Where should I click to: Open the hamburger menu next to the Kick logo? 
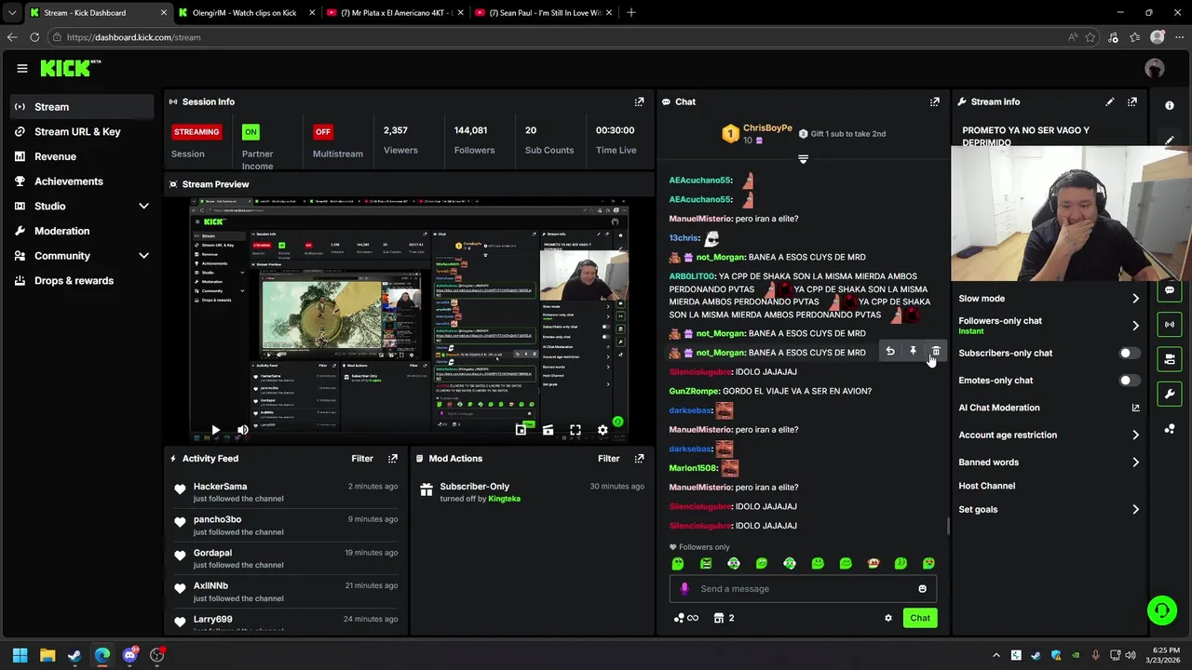[x=21, y=68]
